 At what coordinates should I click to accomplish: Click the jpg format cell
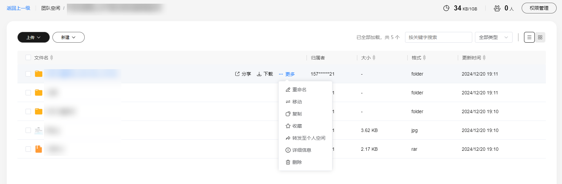point(414,130)
